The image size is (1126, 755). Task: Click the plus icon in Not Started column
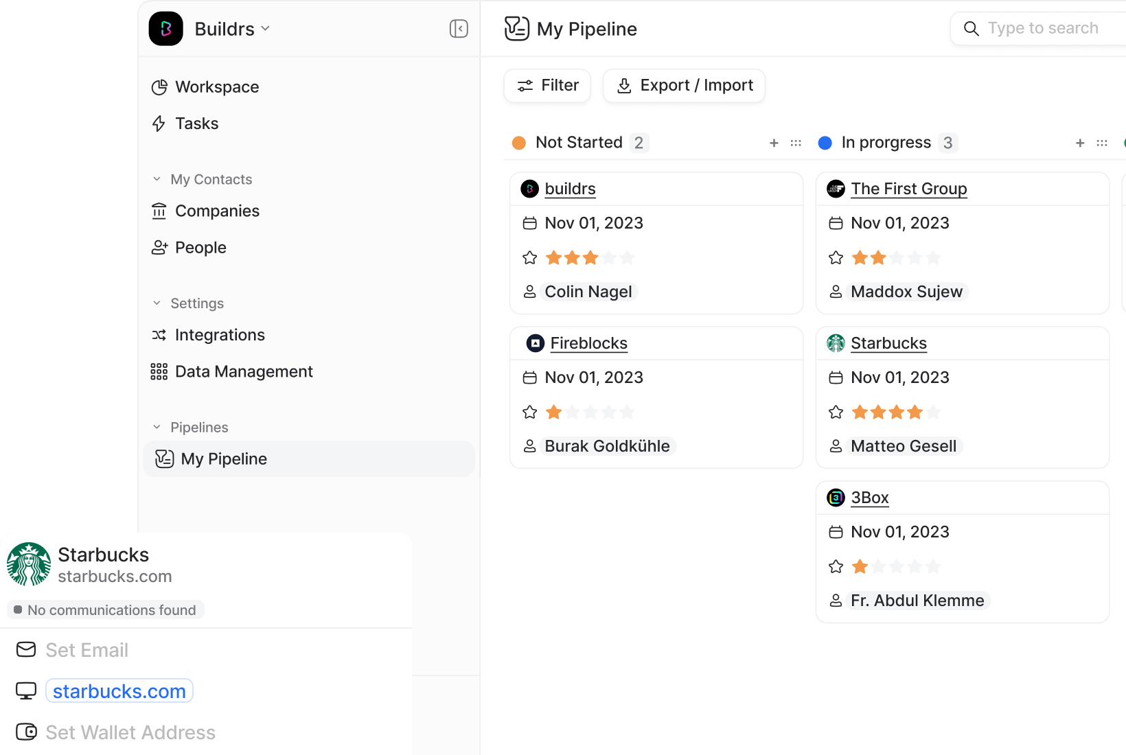774,143
